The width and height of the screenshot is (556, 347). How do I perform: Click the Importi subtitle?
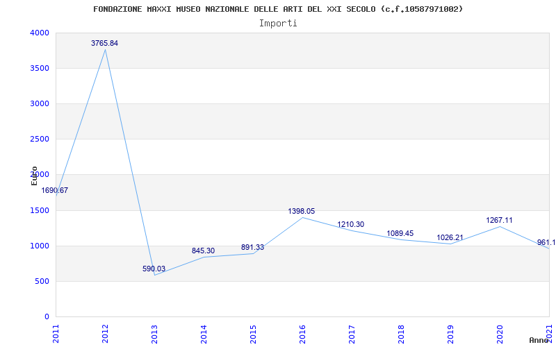pyautogui.click(x=278, y=24)
